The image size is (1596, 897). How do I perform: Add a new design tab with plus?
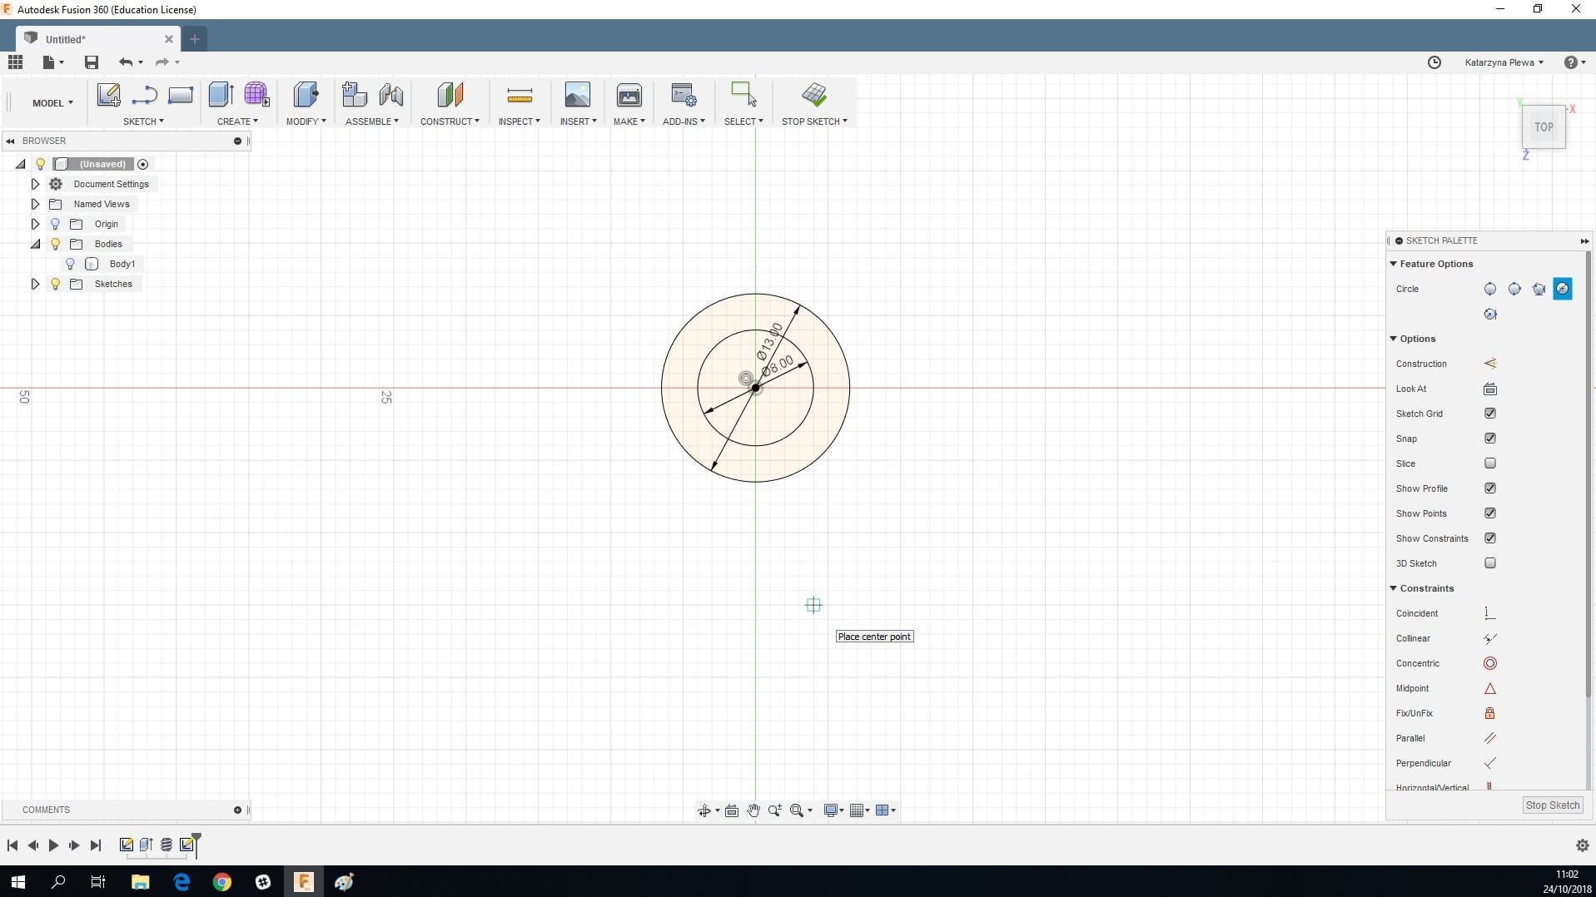[x=195, y=38]
